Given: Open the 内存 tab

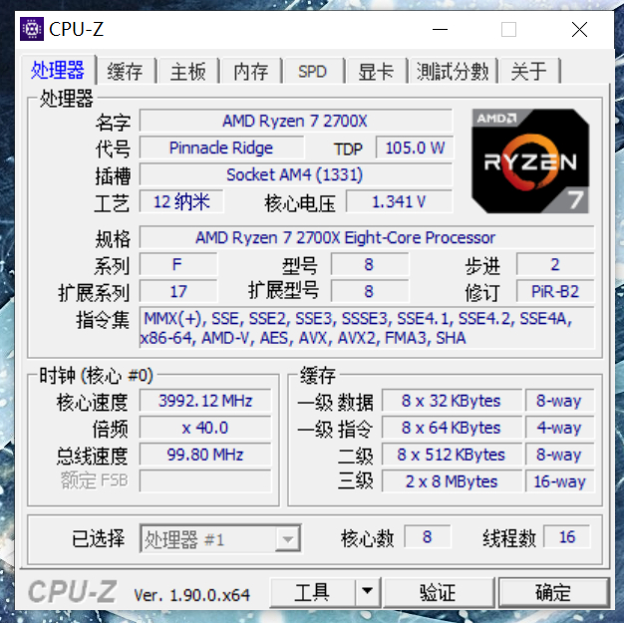Looking at the screenshot, I should click(x=251, y=72).
